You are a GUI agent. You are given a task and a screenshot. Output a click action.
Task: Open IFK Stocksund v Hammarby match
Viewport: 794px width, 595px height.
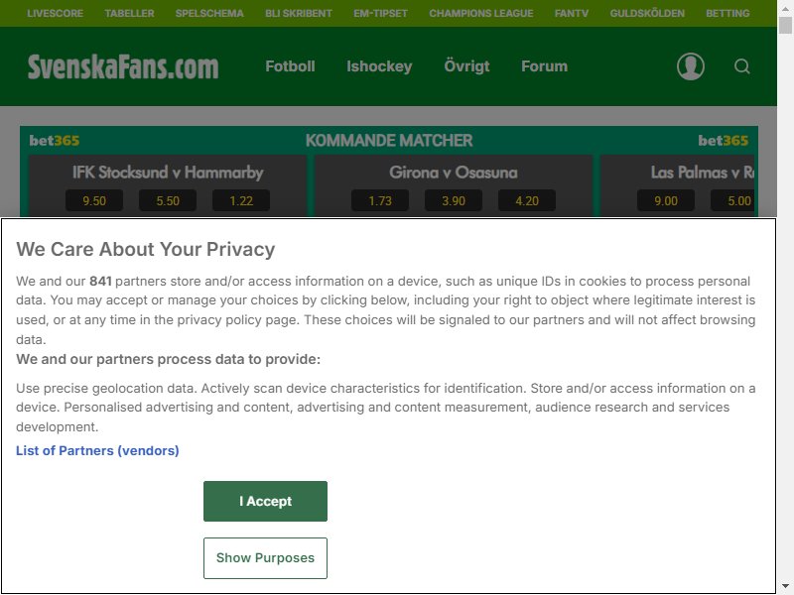pos(168,173)
